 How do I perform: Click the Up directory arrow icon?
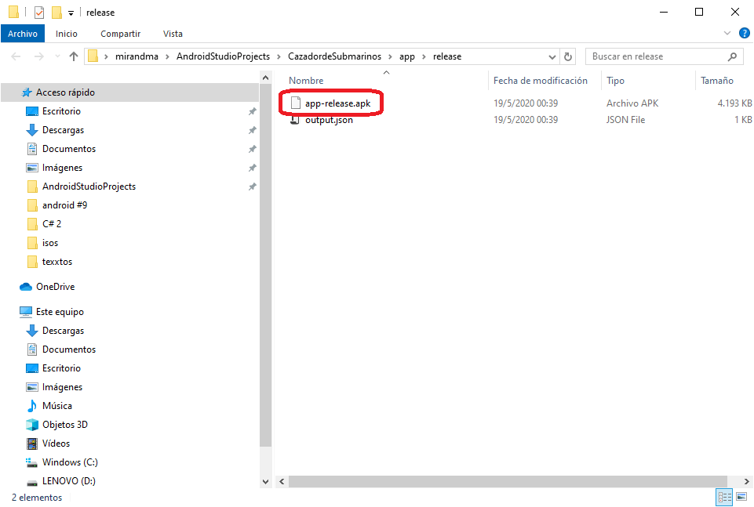[x=74, y=56]
